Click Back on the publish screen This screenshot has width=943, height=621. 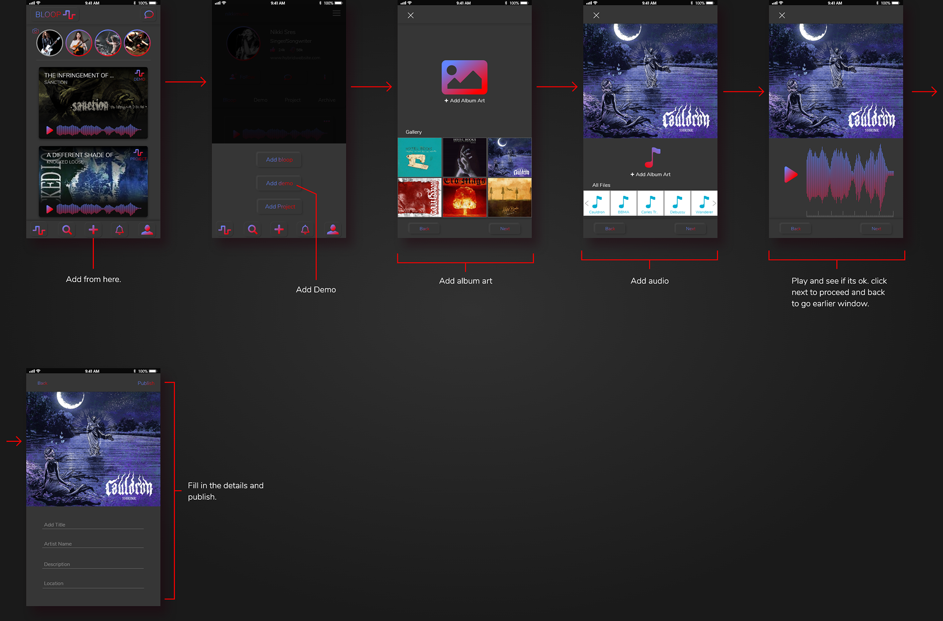coord(42,383)
